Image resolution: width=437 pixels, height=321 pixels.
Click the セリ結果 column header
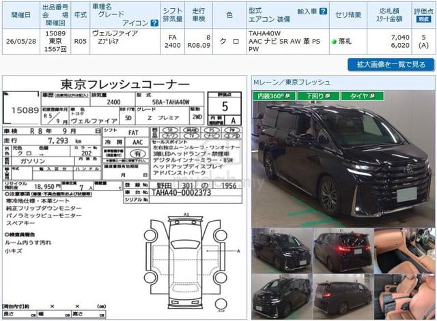(x=348, y=15)
